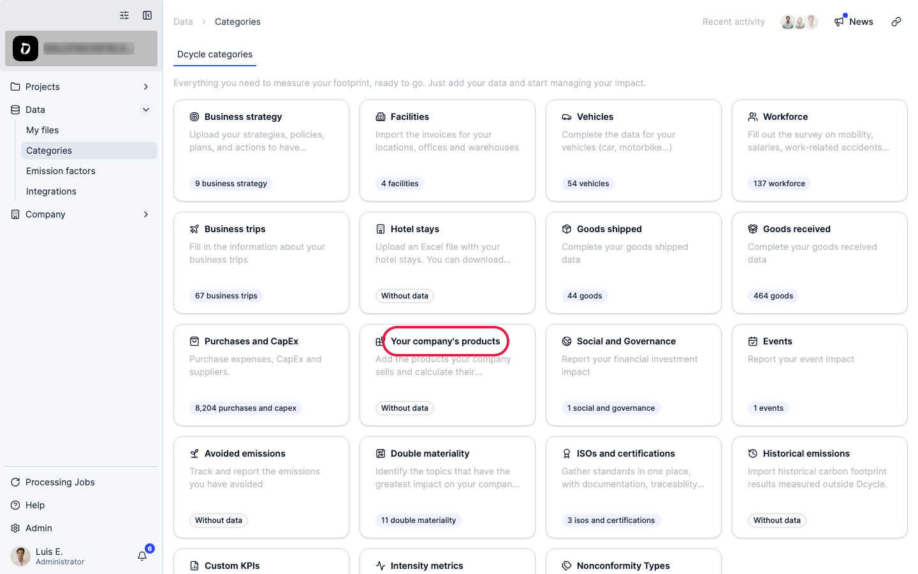
Task: Click the Events calendar icon
Action: coord(753,341)
